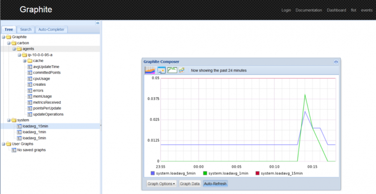Viewport: 376px width, 194px height.
Task: Click the system folder icon
Action: coord(14,120)
